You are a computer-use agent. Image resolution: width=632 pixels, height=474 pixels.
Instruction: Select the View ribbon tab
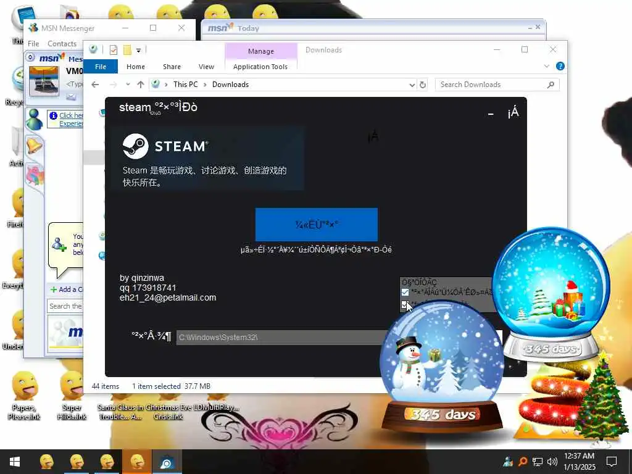coord(206,67)
